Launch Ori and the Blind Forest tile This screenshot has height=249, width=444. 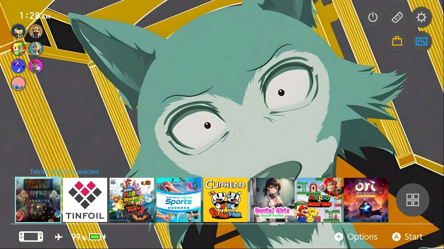pos(366,200)
